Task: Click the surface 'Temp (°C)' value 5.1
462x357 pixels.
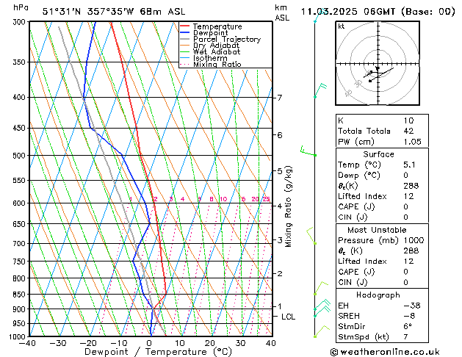Action: (409, 165)
